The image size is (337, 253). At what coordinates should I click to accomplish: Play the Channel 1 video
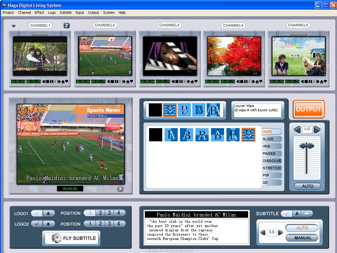click(x=55, y=82)
